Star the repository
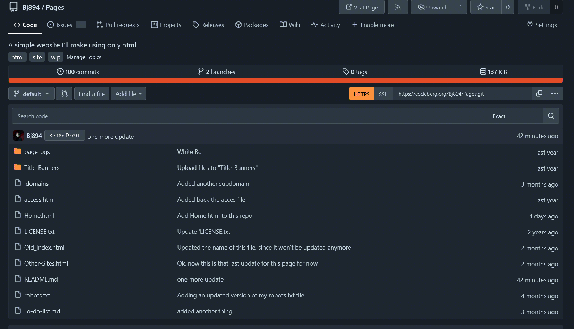Screen dimensions: 574x329 point(486,7)
